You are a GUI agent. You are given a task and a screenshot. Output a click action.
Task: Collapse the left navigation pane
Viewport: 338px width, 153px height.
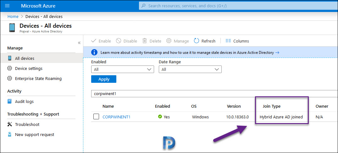(79, 43)
